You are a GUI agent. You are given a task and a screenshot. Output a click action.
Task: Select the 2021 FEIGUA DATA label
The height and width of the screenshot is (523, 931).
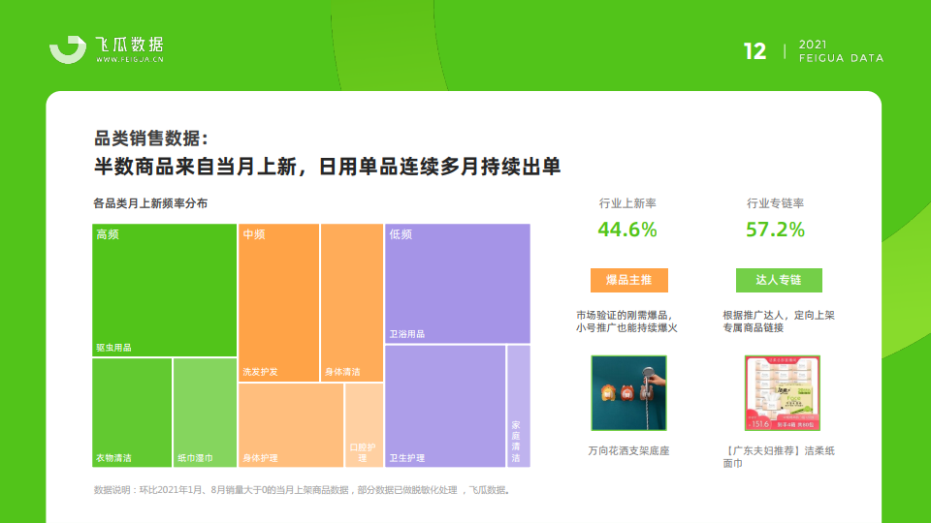click(841, 51)
